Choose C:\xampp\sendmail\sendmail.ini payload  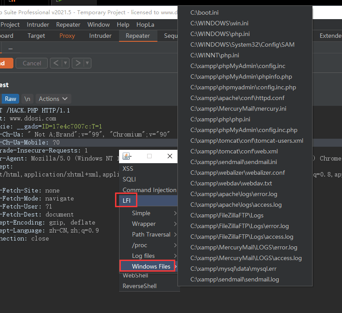245,162
